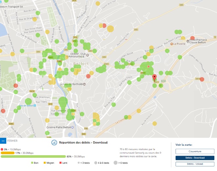The width and height of the screenshot is (217, 171).
Task: Click the red location pin marker
Action: 155,78
